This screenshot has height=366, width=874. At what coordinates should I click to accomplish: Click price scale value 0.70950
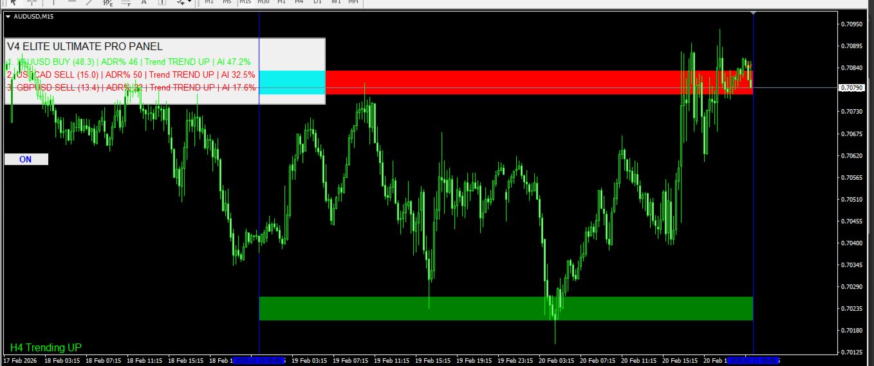(x=852, y=24)
